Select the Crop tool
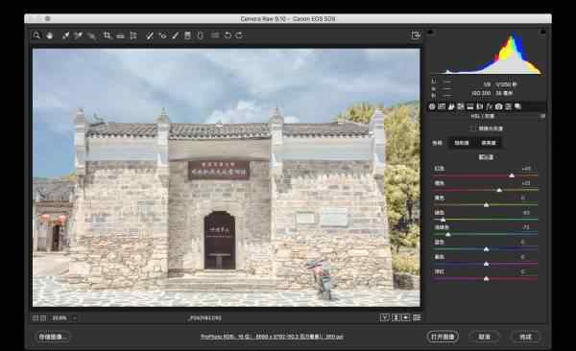This screenshot has width=576, height=351. (108, 35)
